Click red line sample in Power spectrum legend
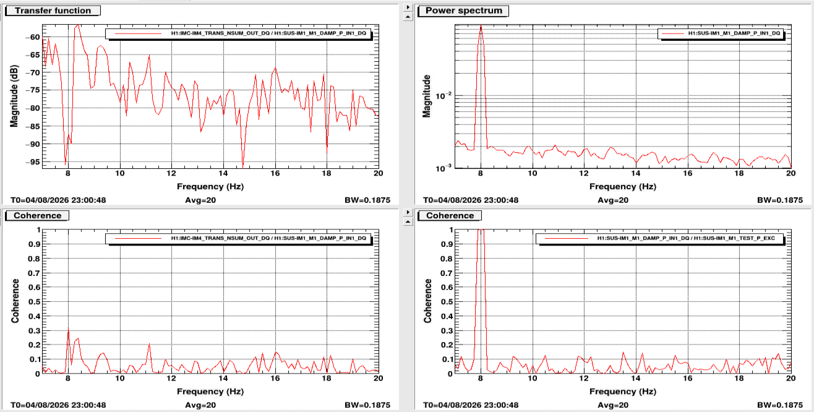The height and width of the screenshot is (412, 814). click(672, 33)
